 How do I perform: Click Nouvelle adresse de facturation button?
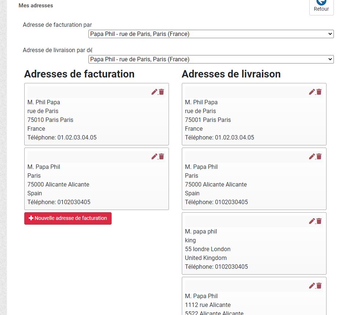[68, 218]
